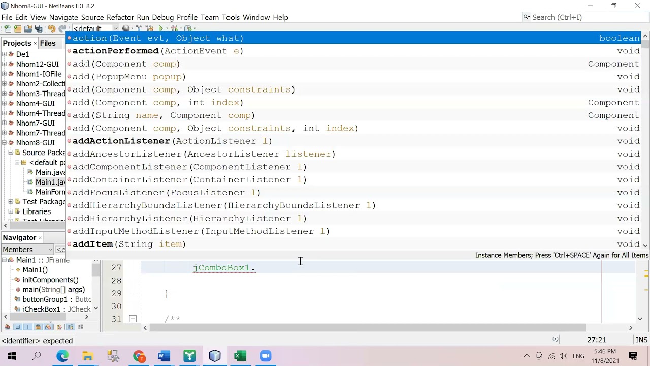
Task: Toggle Show Inner Classes navigator filter
Action: pos(48,327)
